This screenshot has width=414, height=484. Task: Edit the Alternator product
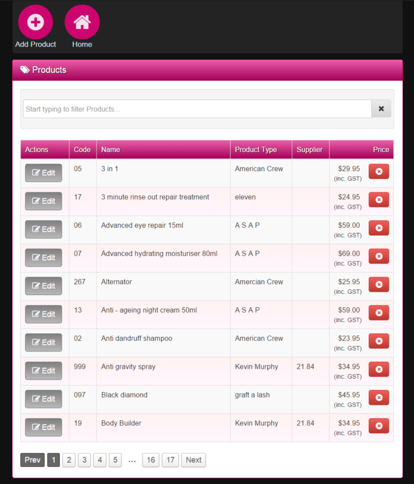43,286
